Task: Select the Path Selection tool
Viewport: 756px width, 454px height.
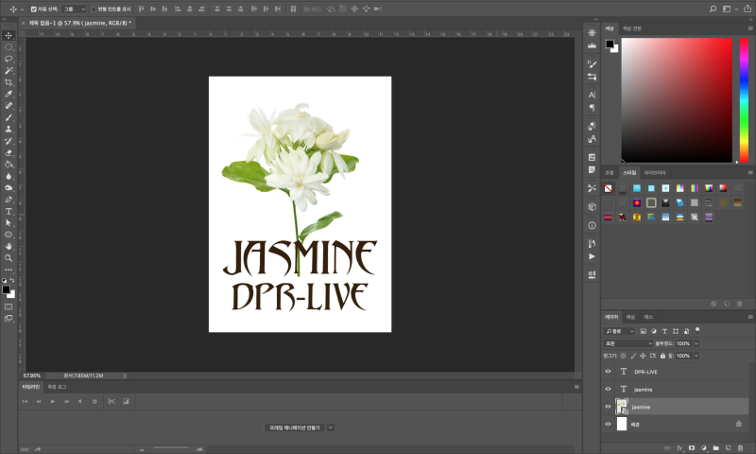Action: pos(9,223)
